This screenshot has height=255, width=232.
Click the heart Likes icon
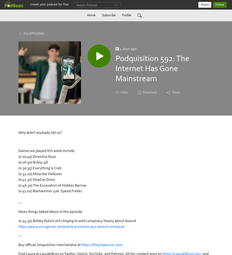pos(117,92)
